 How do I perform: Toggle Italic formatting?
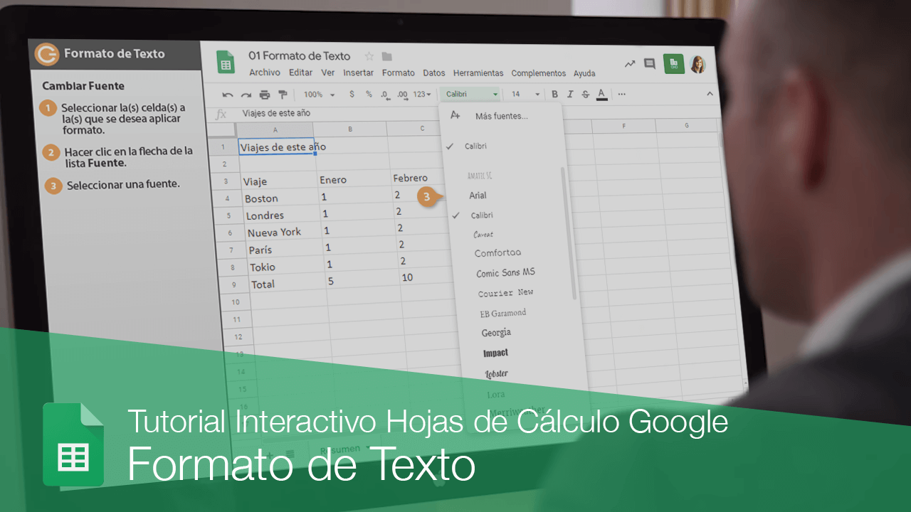(570, 94)
